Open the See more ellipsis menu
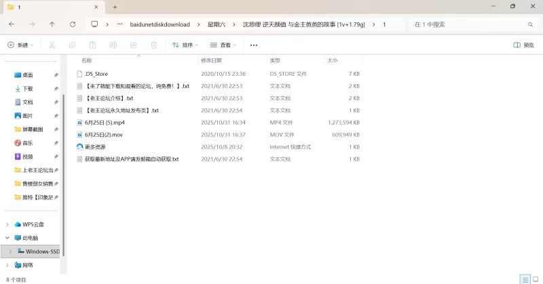 [254, 45]
